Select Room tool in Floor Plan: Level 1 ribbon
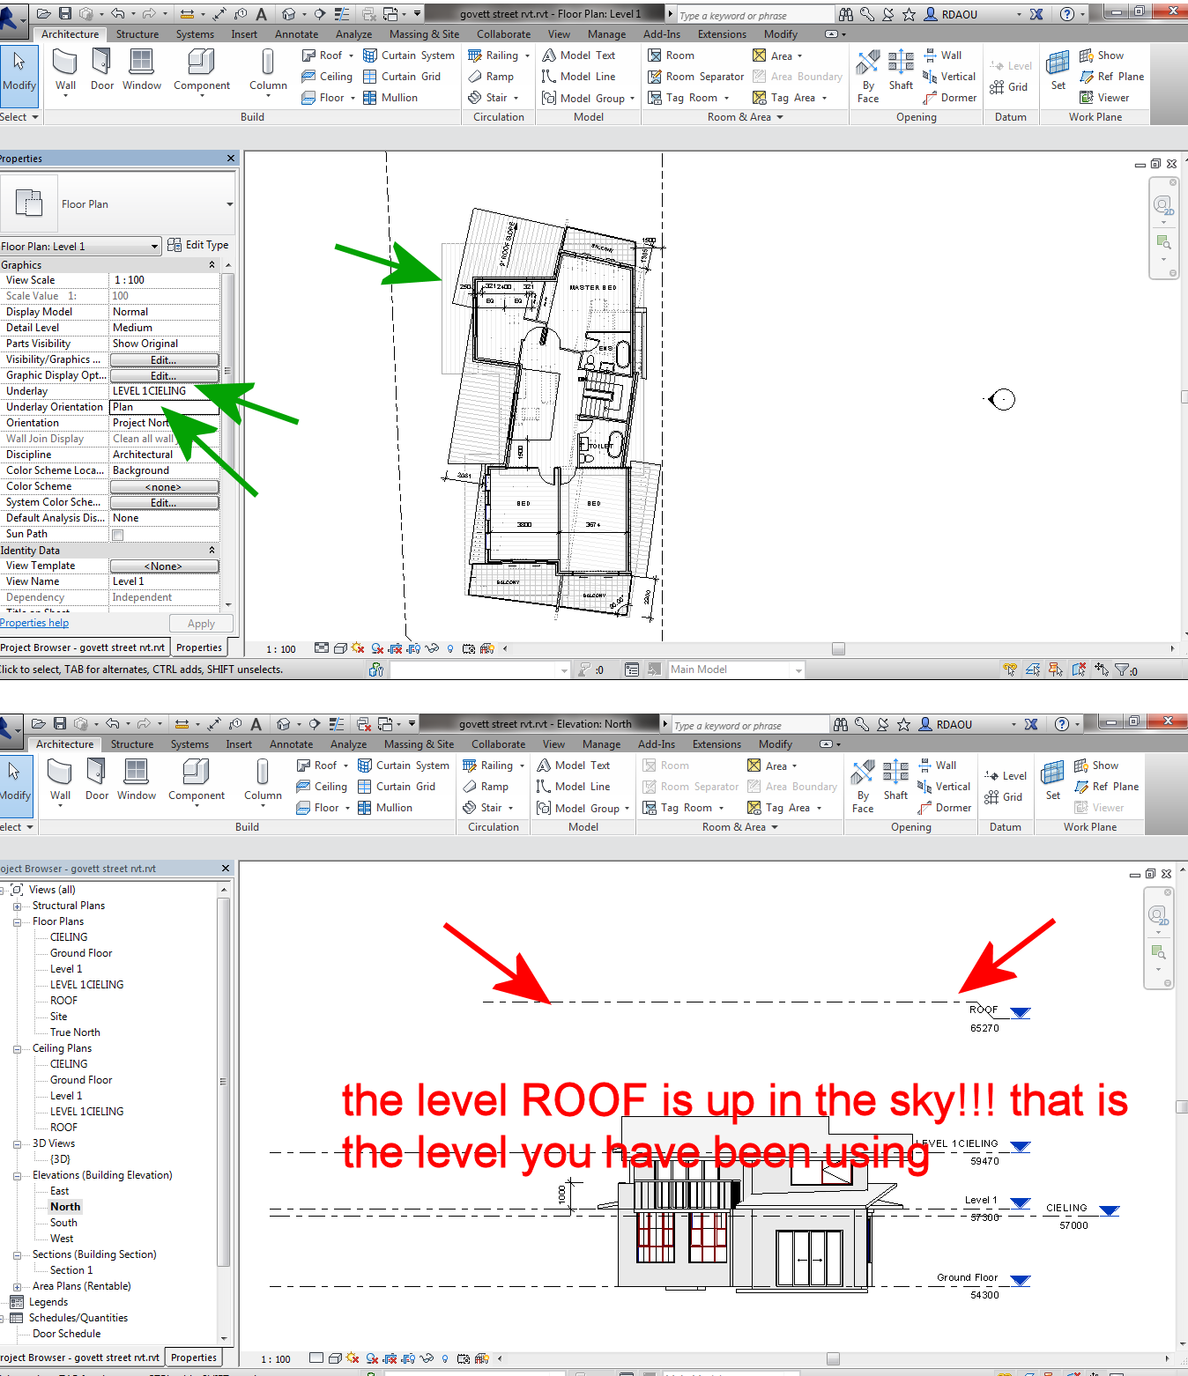The width and height of the screenshot is (1188, 1376). coord(671,55)
